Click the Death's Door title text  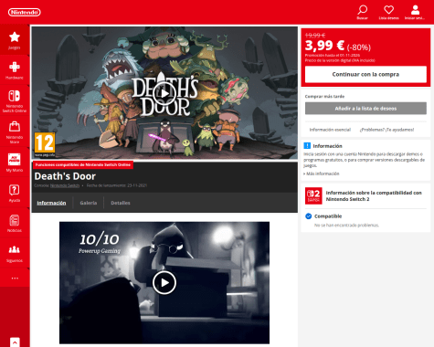coord(65,176)
